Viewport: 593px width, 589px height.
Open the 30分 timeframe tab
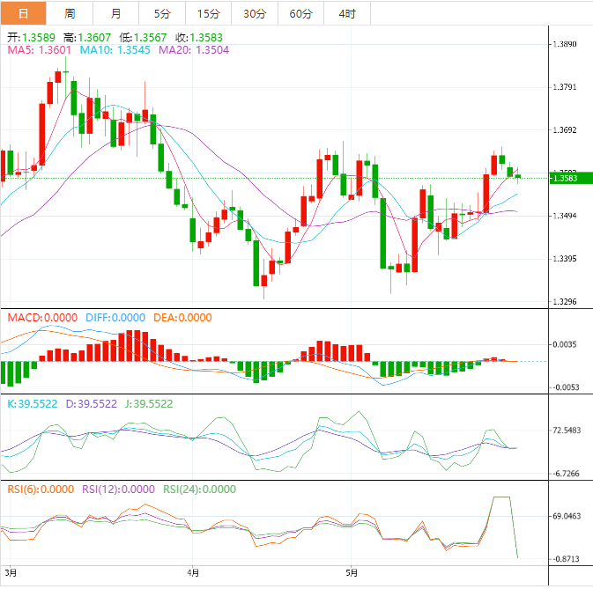[255, 13]
